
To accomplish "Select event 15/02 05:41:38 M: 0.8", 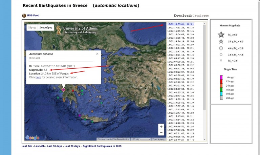I will 180,69.
